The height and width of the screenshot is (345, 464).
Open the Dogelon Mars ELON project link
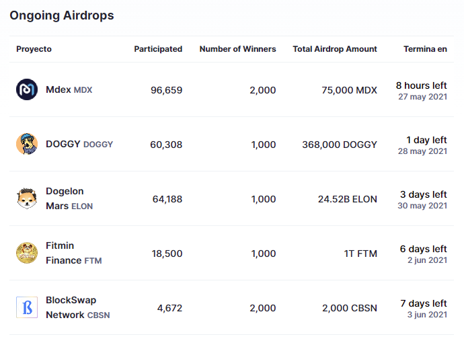click(69, 198)
